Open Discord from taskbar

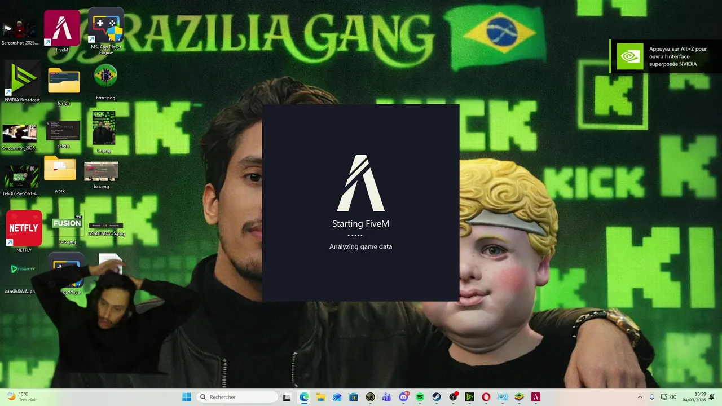click(x=403, y=397)
